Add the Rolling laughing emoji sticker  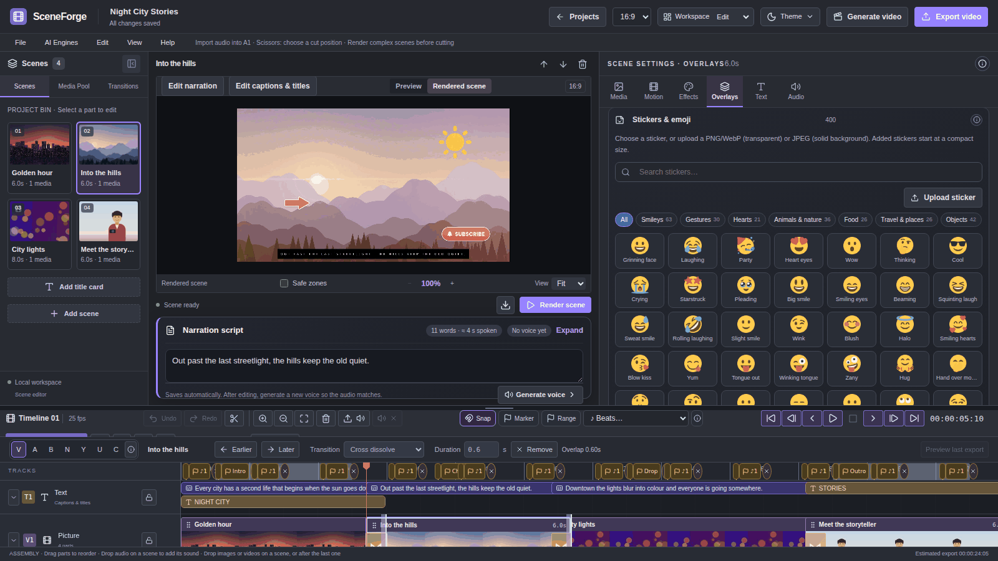[692, 329]
